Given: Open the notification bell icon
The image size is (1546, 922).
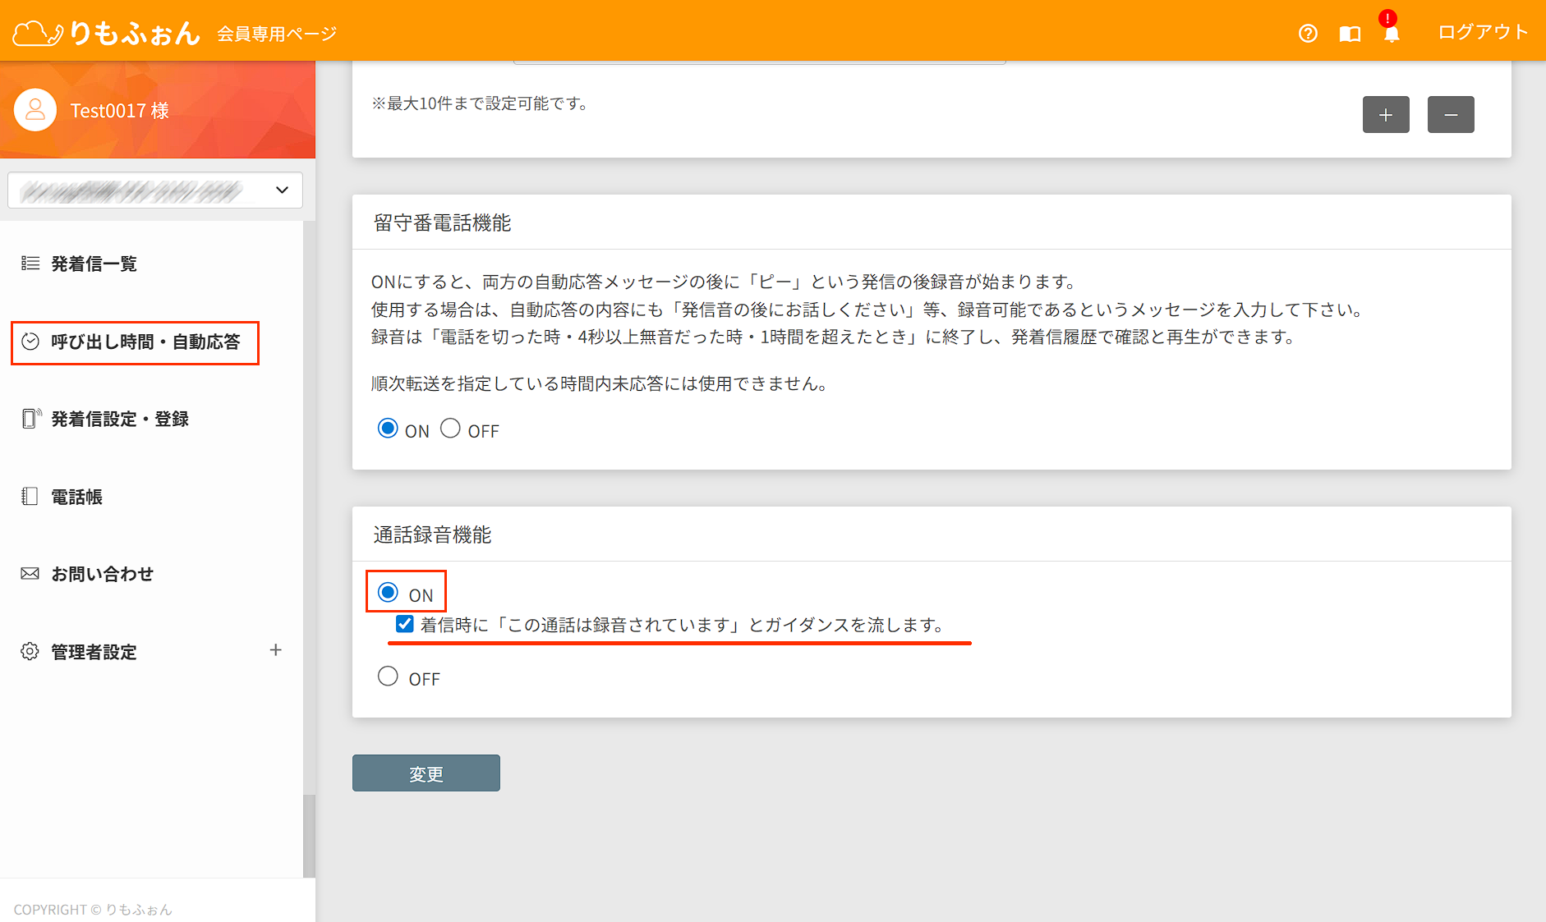Looking at the screenshot, I should (1392, 34).
